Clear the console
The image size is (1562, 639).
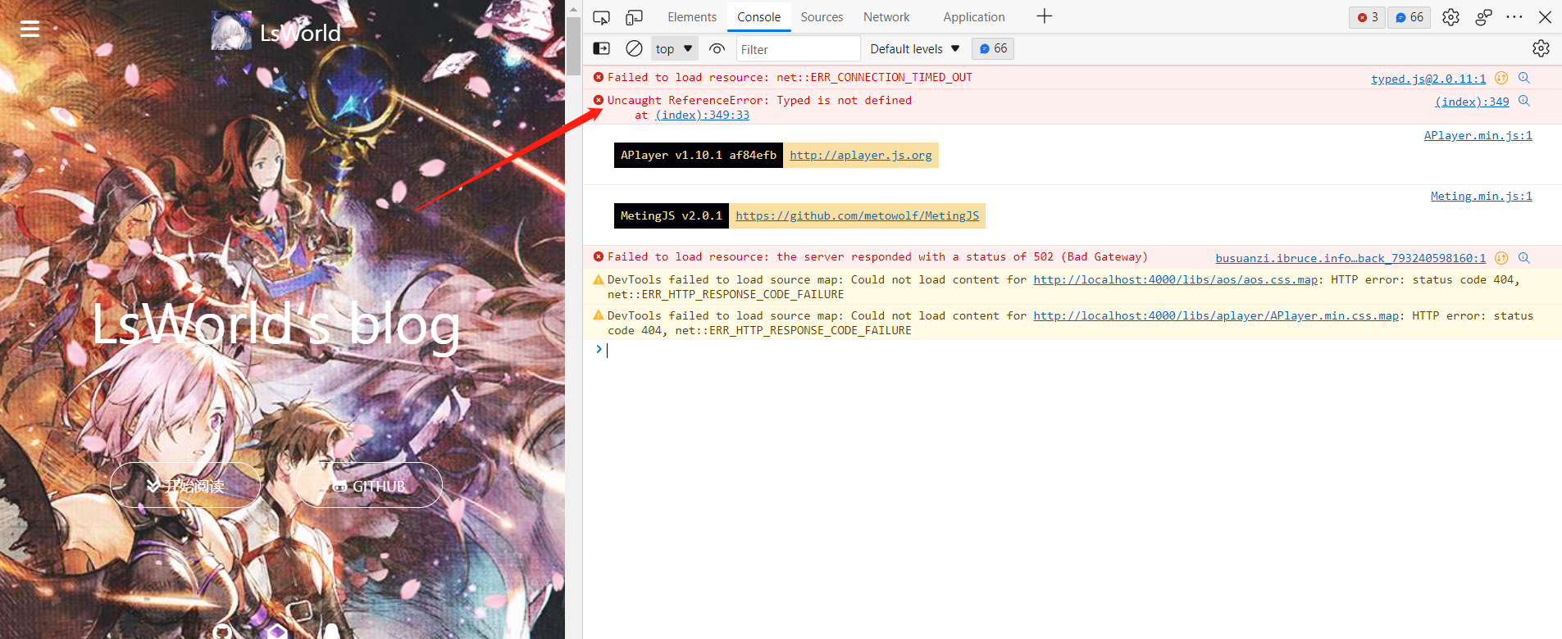(634, 48)
